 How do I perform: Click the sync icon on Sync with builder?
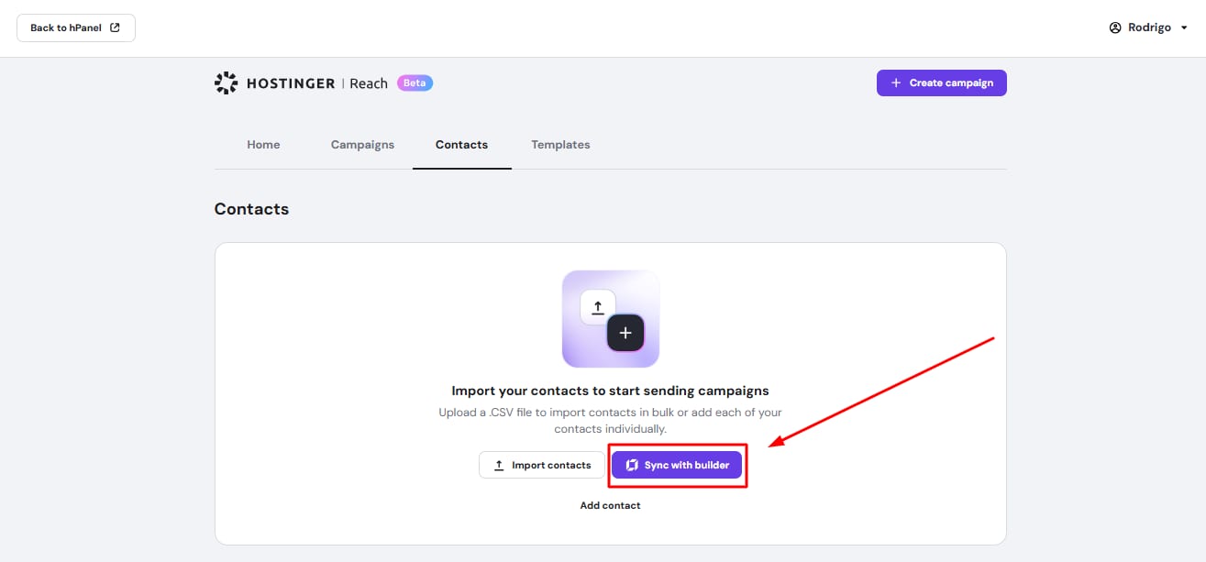[632, 466]
